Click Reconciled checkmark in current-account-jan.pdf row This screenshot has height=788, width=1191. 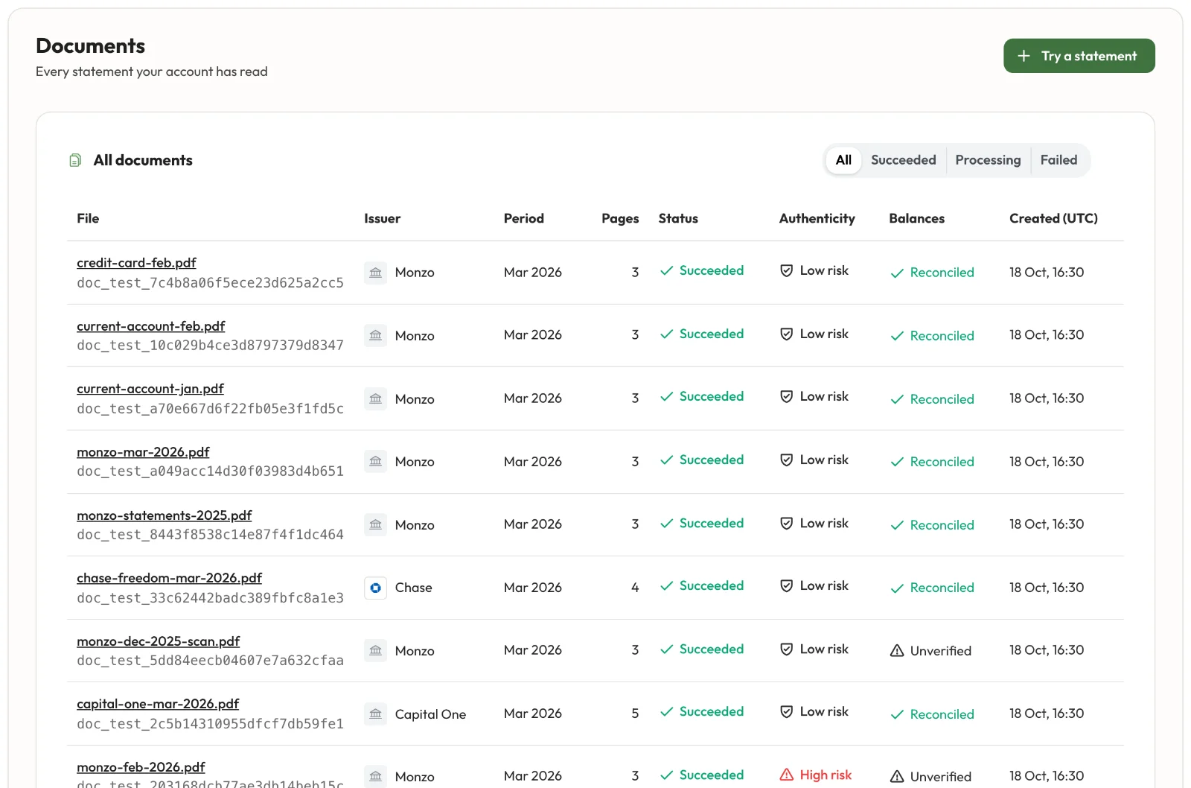pos(897,399)
